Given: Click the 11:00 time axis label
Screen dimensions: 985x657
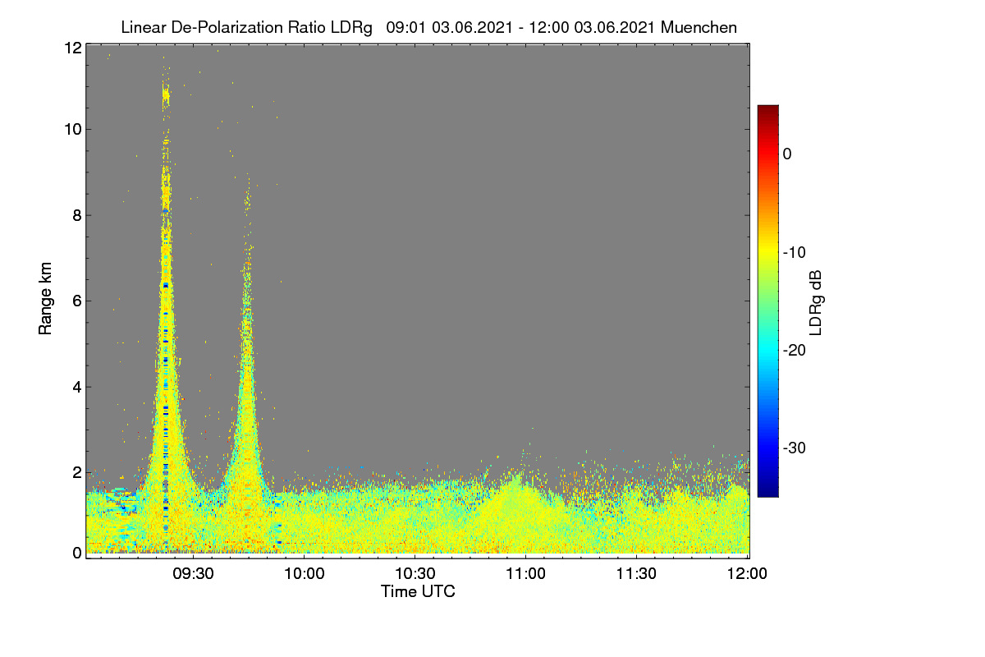Looking at the screenshot, I should pos(525,573).
